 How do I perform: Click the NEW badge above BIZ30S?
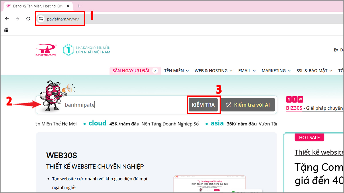point(294,99)
